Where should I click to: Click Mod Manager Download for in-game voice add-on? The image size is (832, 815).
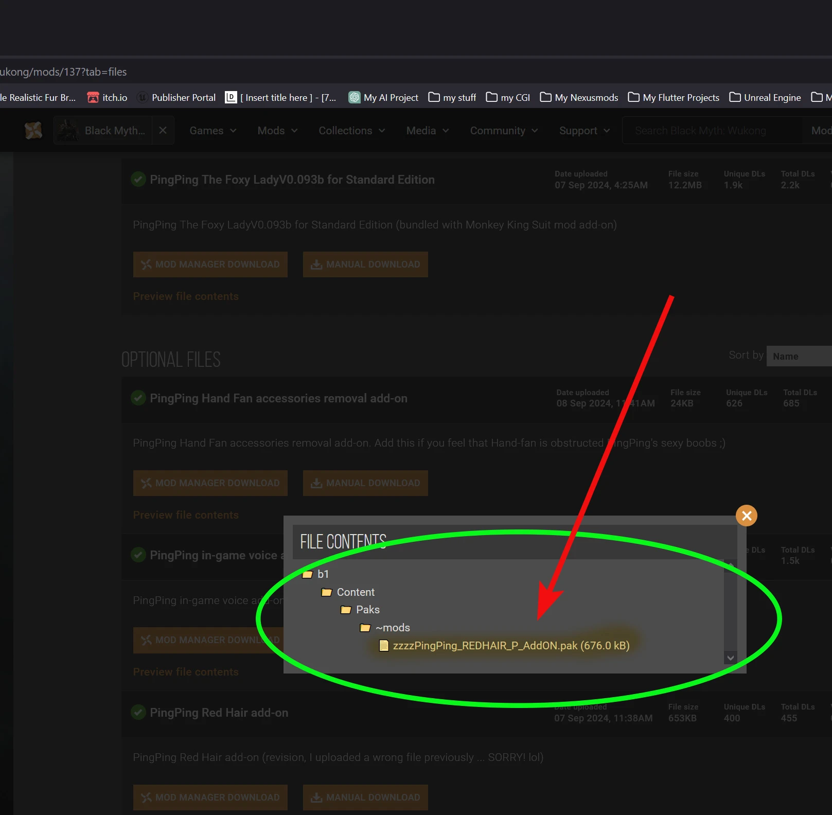point(208,640)
